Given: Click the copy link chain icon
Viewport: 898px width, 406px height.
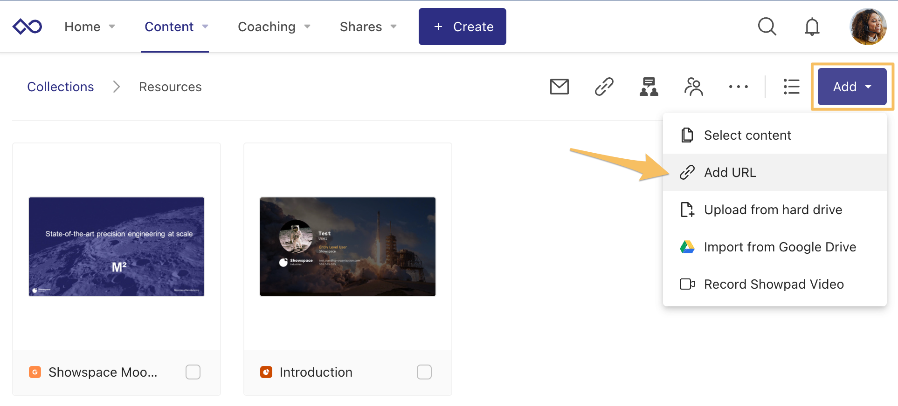Looking at the screenshot, I should [x=604, y=87].
